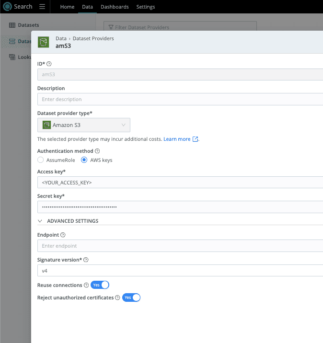Open the Signature version dropdown
The height and width of the screenshot is (343, 323).
click(x=180, y=271)
